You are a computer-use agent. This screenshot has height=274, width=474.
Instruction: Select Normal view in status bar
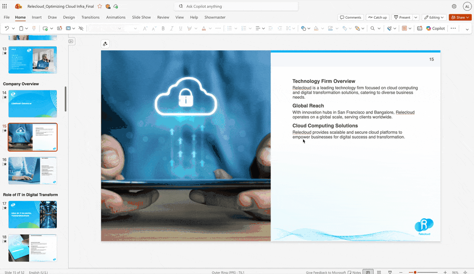pyautogui.click(x=368, y=272)
